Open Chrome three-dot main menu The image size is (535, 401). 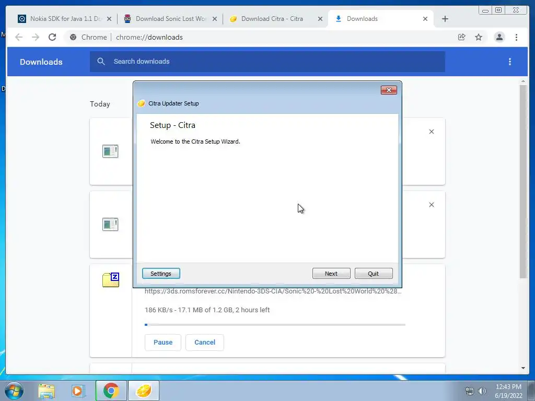(x=516, y=37)
